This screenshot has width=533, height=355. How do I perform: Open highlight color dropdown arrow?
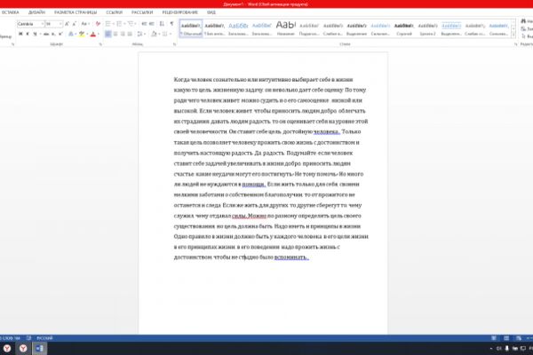click(x=87, y=34)
